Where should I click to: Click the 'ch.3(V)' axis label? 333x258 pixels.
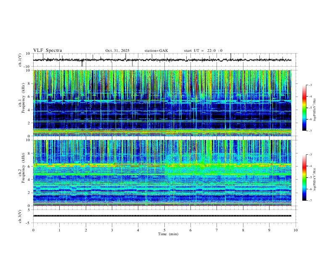click(20, 217)
